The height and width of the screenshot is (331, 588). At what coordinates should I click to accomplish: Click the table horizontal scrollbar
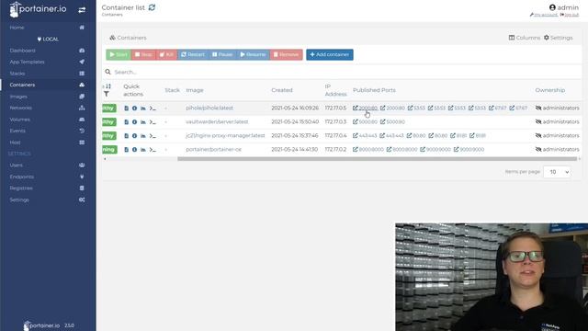pyautogui.click(x=377, y=159)
